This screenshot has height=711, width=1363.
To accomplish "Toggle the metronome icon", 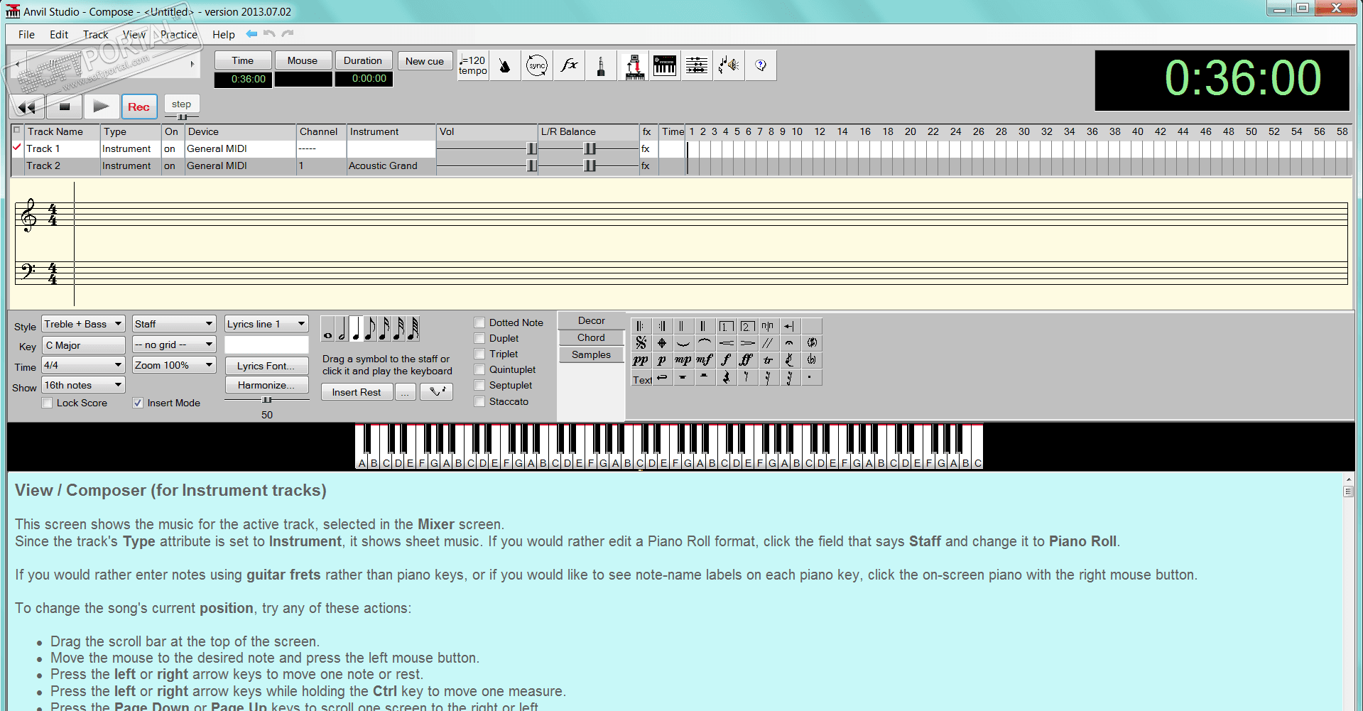I will pyautogui.click(x=505, y=65).
